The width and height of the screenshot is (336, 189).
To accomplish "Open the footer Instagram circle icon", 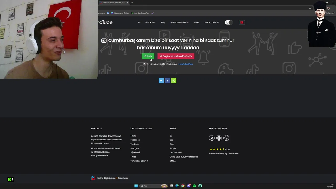I will pyautogui.click(x=219, y=138).
